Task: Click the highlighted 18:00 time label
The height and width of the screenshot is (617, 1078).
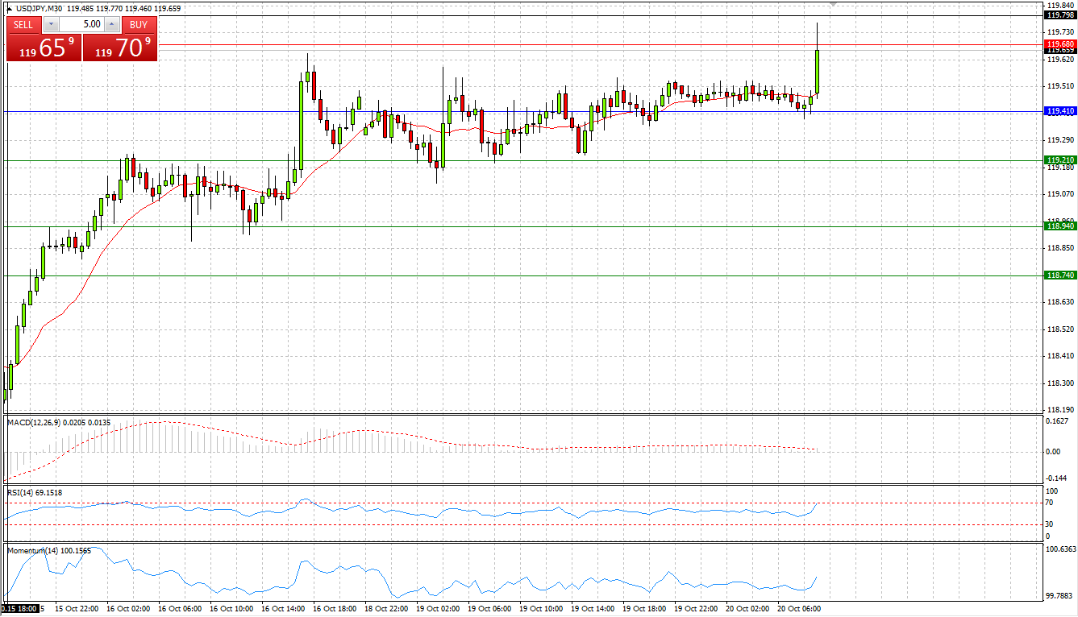Action: point(20,609)
